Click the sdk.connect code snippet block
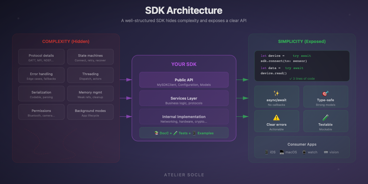 [x=302, y=64]
